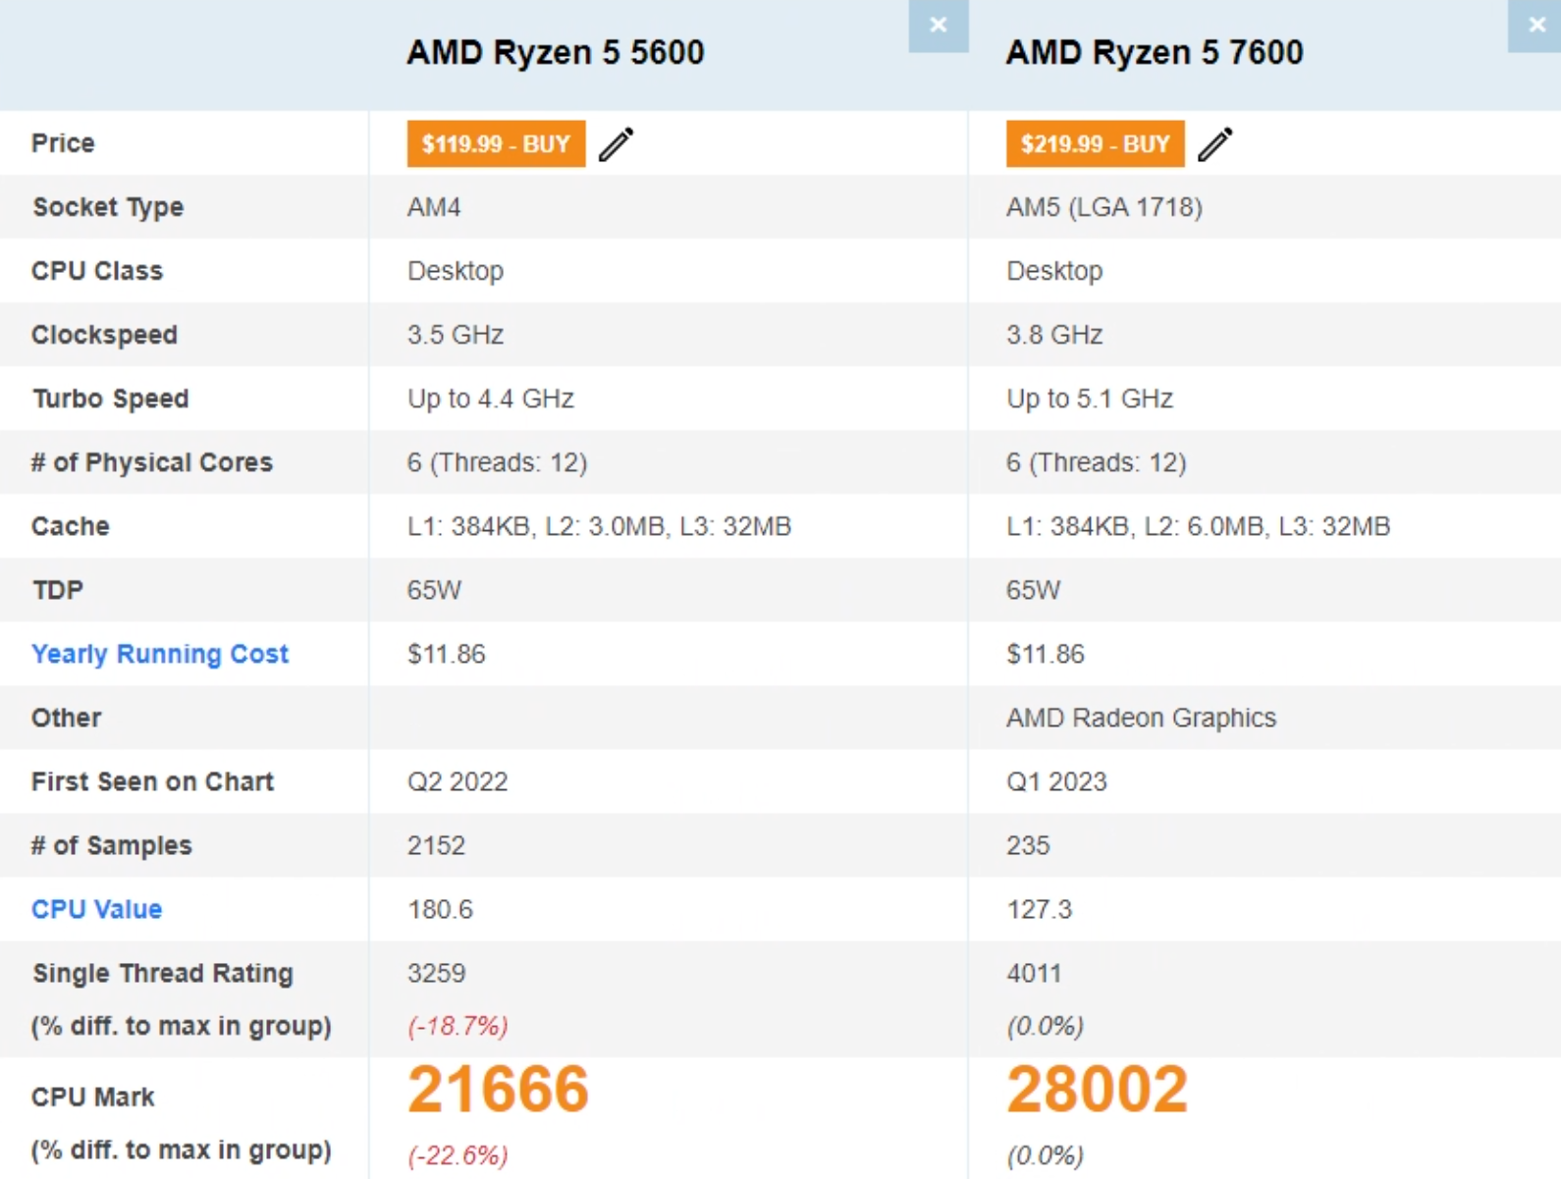Click the First Seen on Chart label
Screen dimensions: 1561x1179
tap(152, 781)
